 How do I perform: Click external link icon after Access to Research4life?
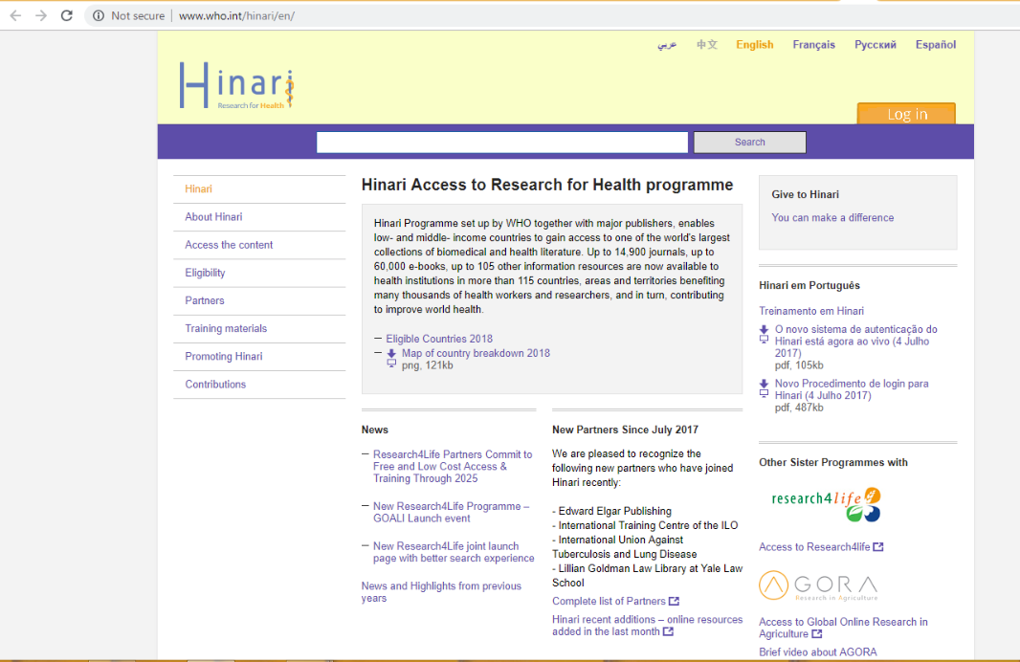(x=878, y=547)
